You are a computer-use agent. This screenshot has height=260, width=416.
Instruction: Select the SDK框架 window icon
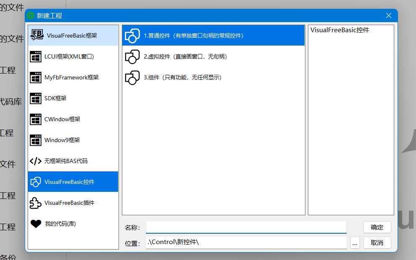coord(36,98)
